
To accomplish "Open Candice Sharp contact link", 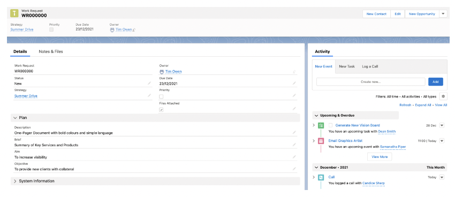I will (374, 183).
